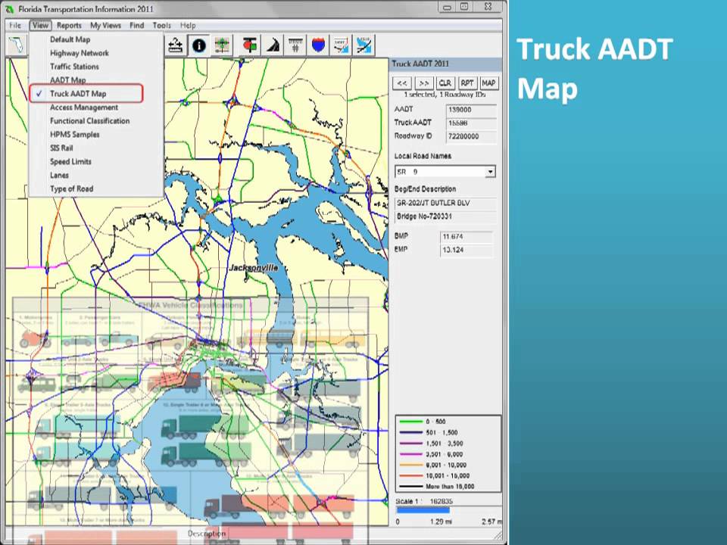The image size is (727, 545).
Task: Minimize the Florida Transportation Information window
Action: (x=447, y=7)
